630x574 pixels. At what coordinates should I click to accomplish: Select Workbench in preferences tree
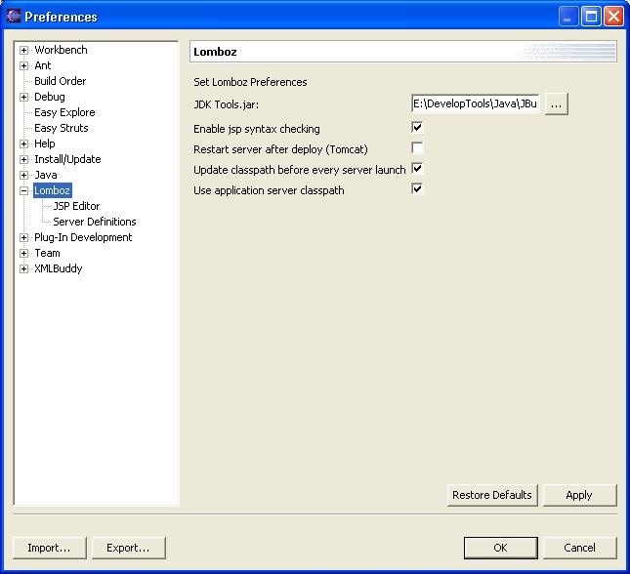61,50
